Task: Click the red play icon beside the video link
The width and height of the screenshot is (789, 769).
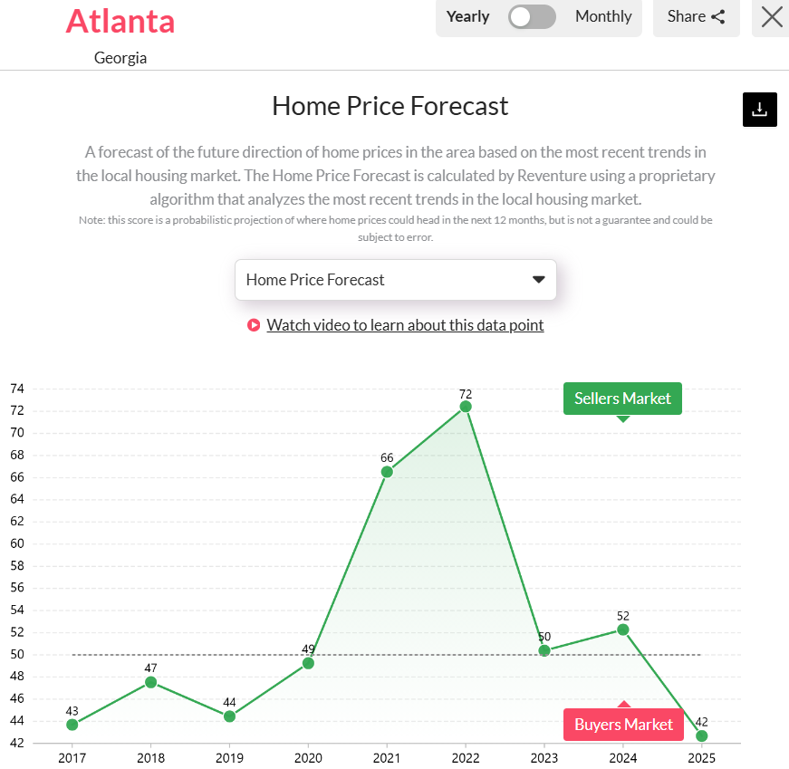Action: pyautogui.click(x=253, y=324)
